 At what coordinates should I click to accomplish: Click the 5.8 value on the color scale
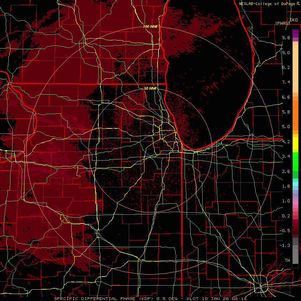click(286, 112)
